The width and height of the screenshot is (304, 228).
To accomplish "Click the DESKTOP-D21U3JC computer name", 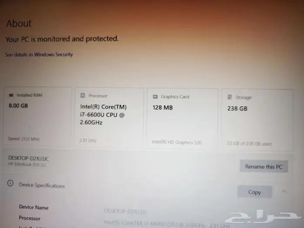I will [x=29, y=159].
